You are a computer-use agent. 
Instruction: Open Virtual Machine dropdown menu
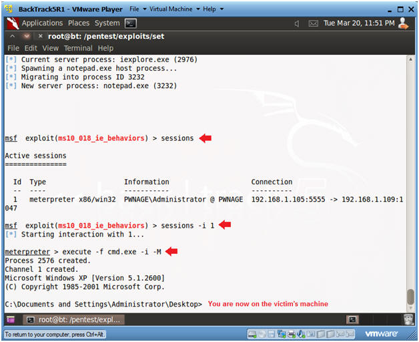tap(175, 9)
